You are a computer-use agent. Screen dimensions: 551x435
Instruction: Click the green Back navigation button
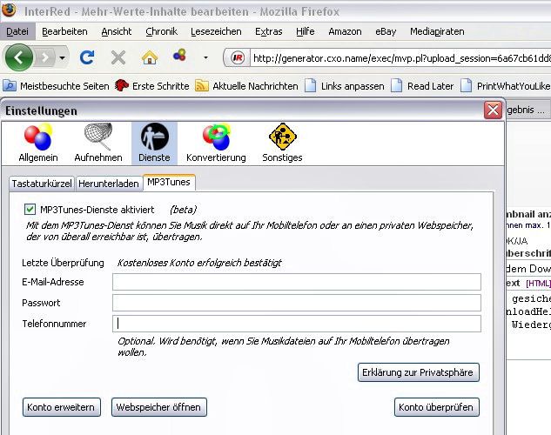coord(19,57)
